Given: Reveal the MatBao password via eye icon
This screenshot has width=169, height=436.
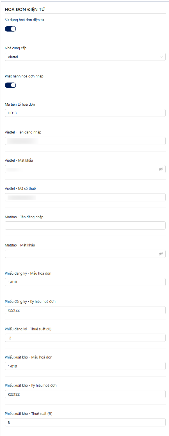Looking at the screenshot, I should tap(161, 254).
